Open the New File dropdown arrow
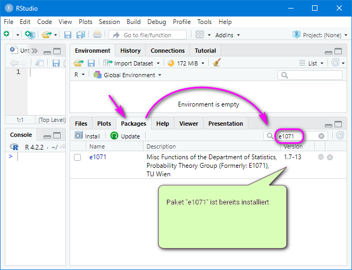The width and height of the screenshot is (352, 270). click(x=18, y=35)
